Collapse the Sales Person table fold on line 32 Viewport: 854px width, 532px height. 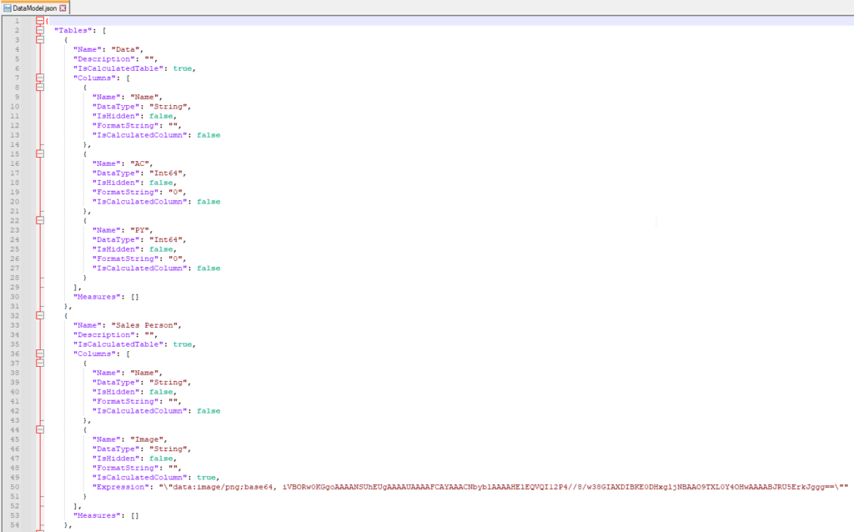pos(39,315)
